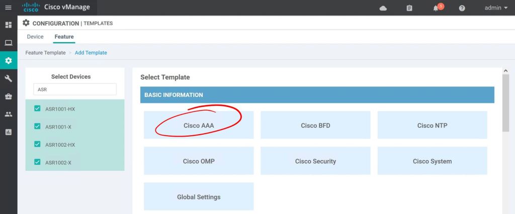Open the help question mark icon
This screenshot has width=515, height=214.
tap(462, 8)
